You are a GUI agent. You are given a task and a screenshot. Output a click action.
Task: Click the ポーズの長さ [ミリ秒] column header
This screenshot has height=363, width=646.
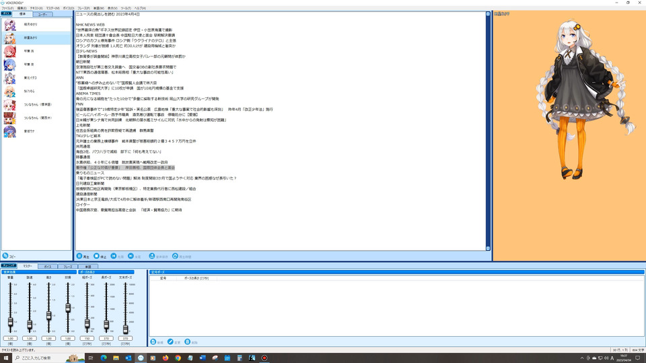(x=196, y=278)
